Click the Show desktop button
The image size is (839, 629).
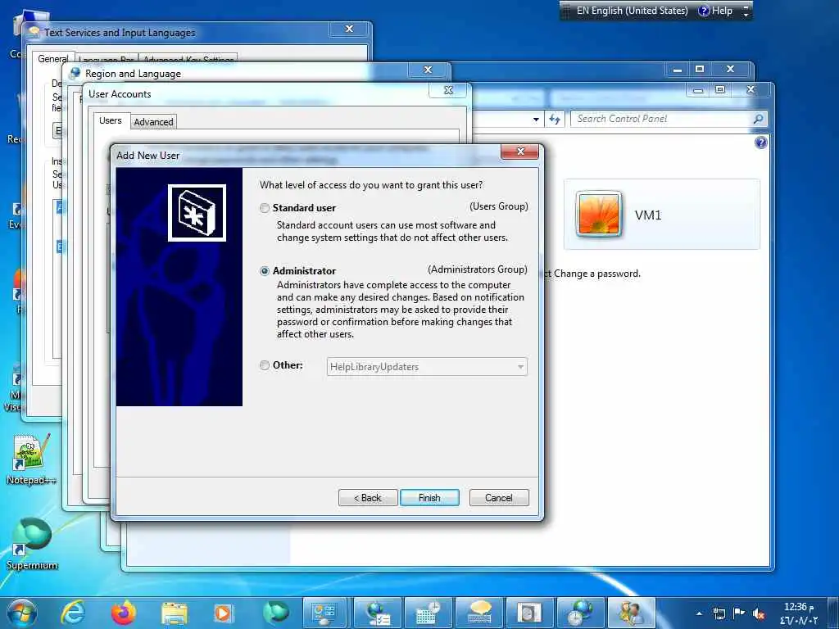tap(833, 613)
